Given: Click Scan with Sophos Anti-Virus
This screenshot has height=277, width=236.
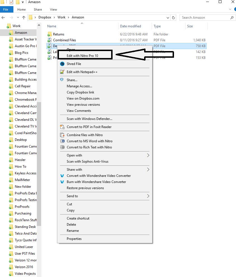Looking at the screenshot, I should point(87,162).
